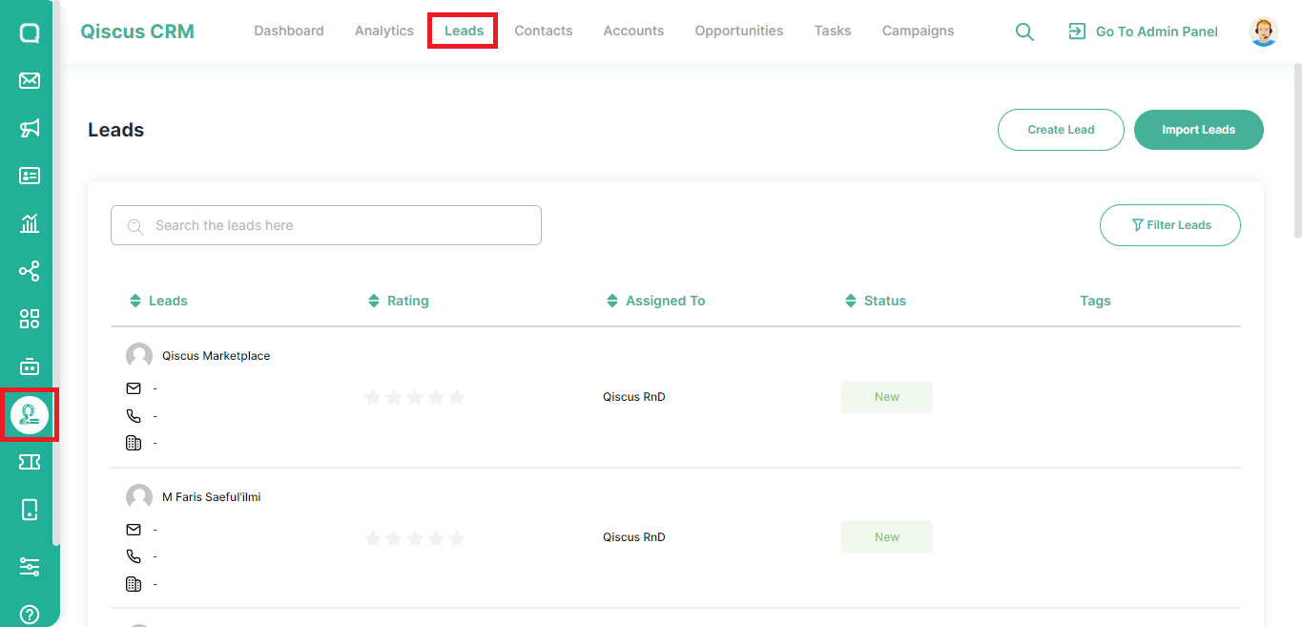The height and width of the screenshot is (627, 1302).
Task: Go to the Contacts tab
Action: (x=544, y=31)
